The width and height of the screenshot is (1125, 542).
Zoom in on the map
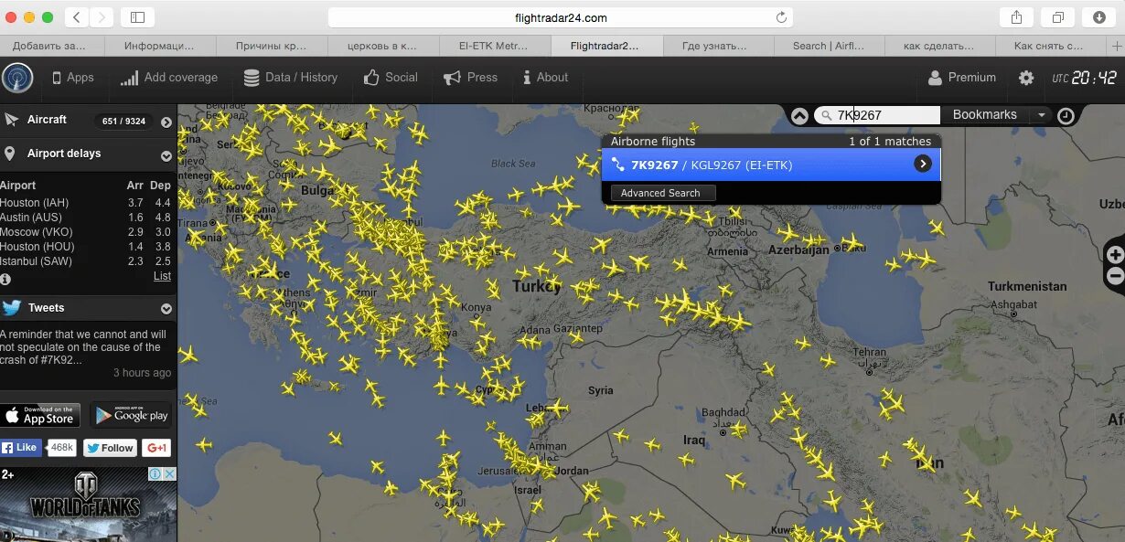click(1116, 255)
